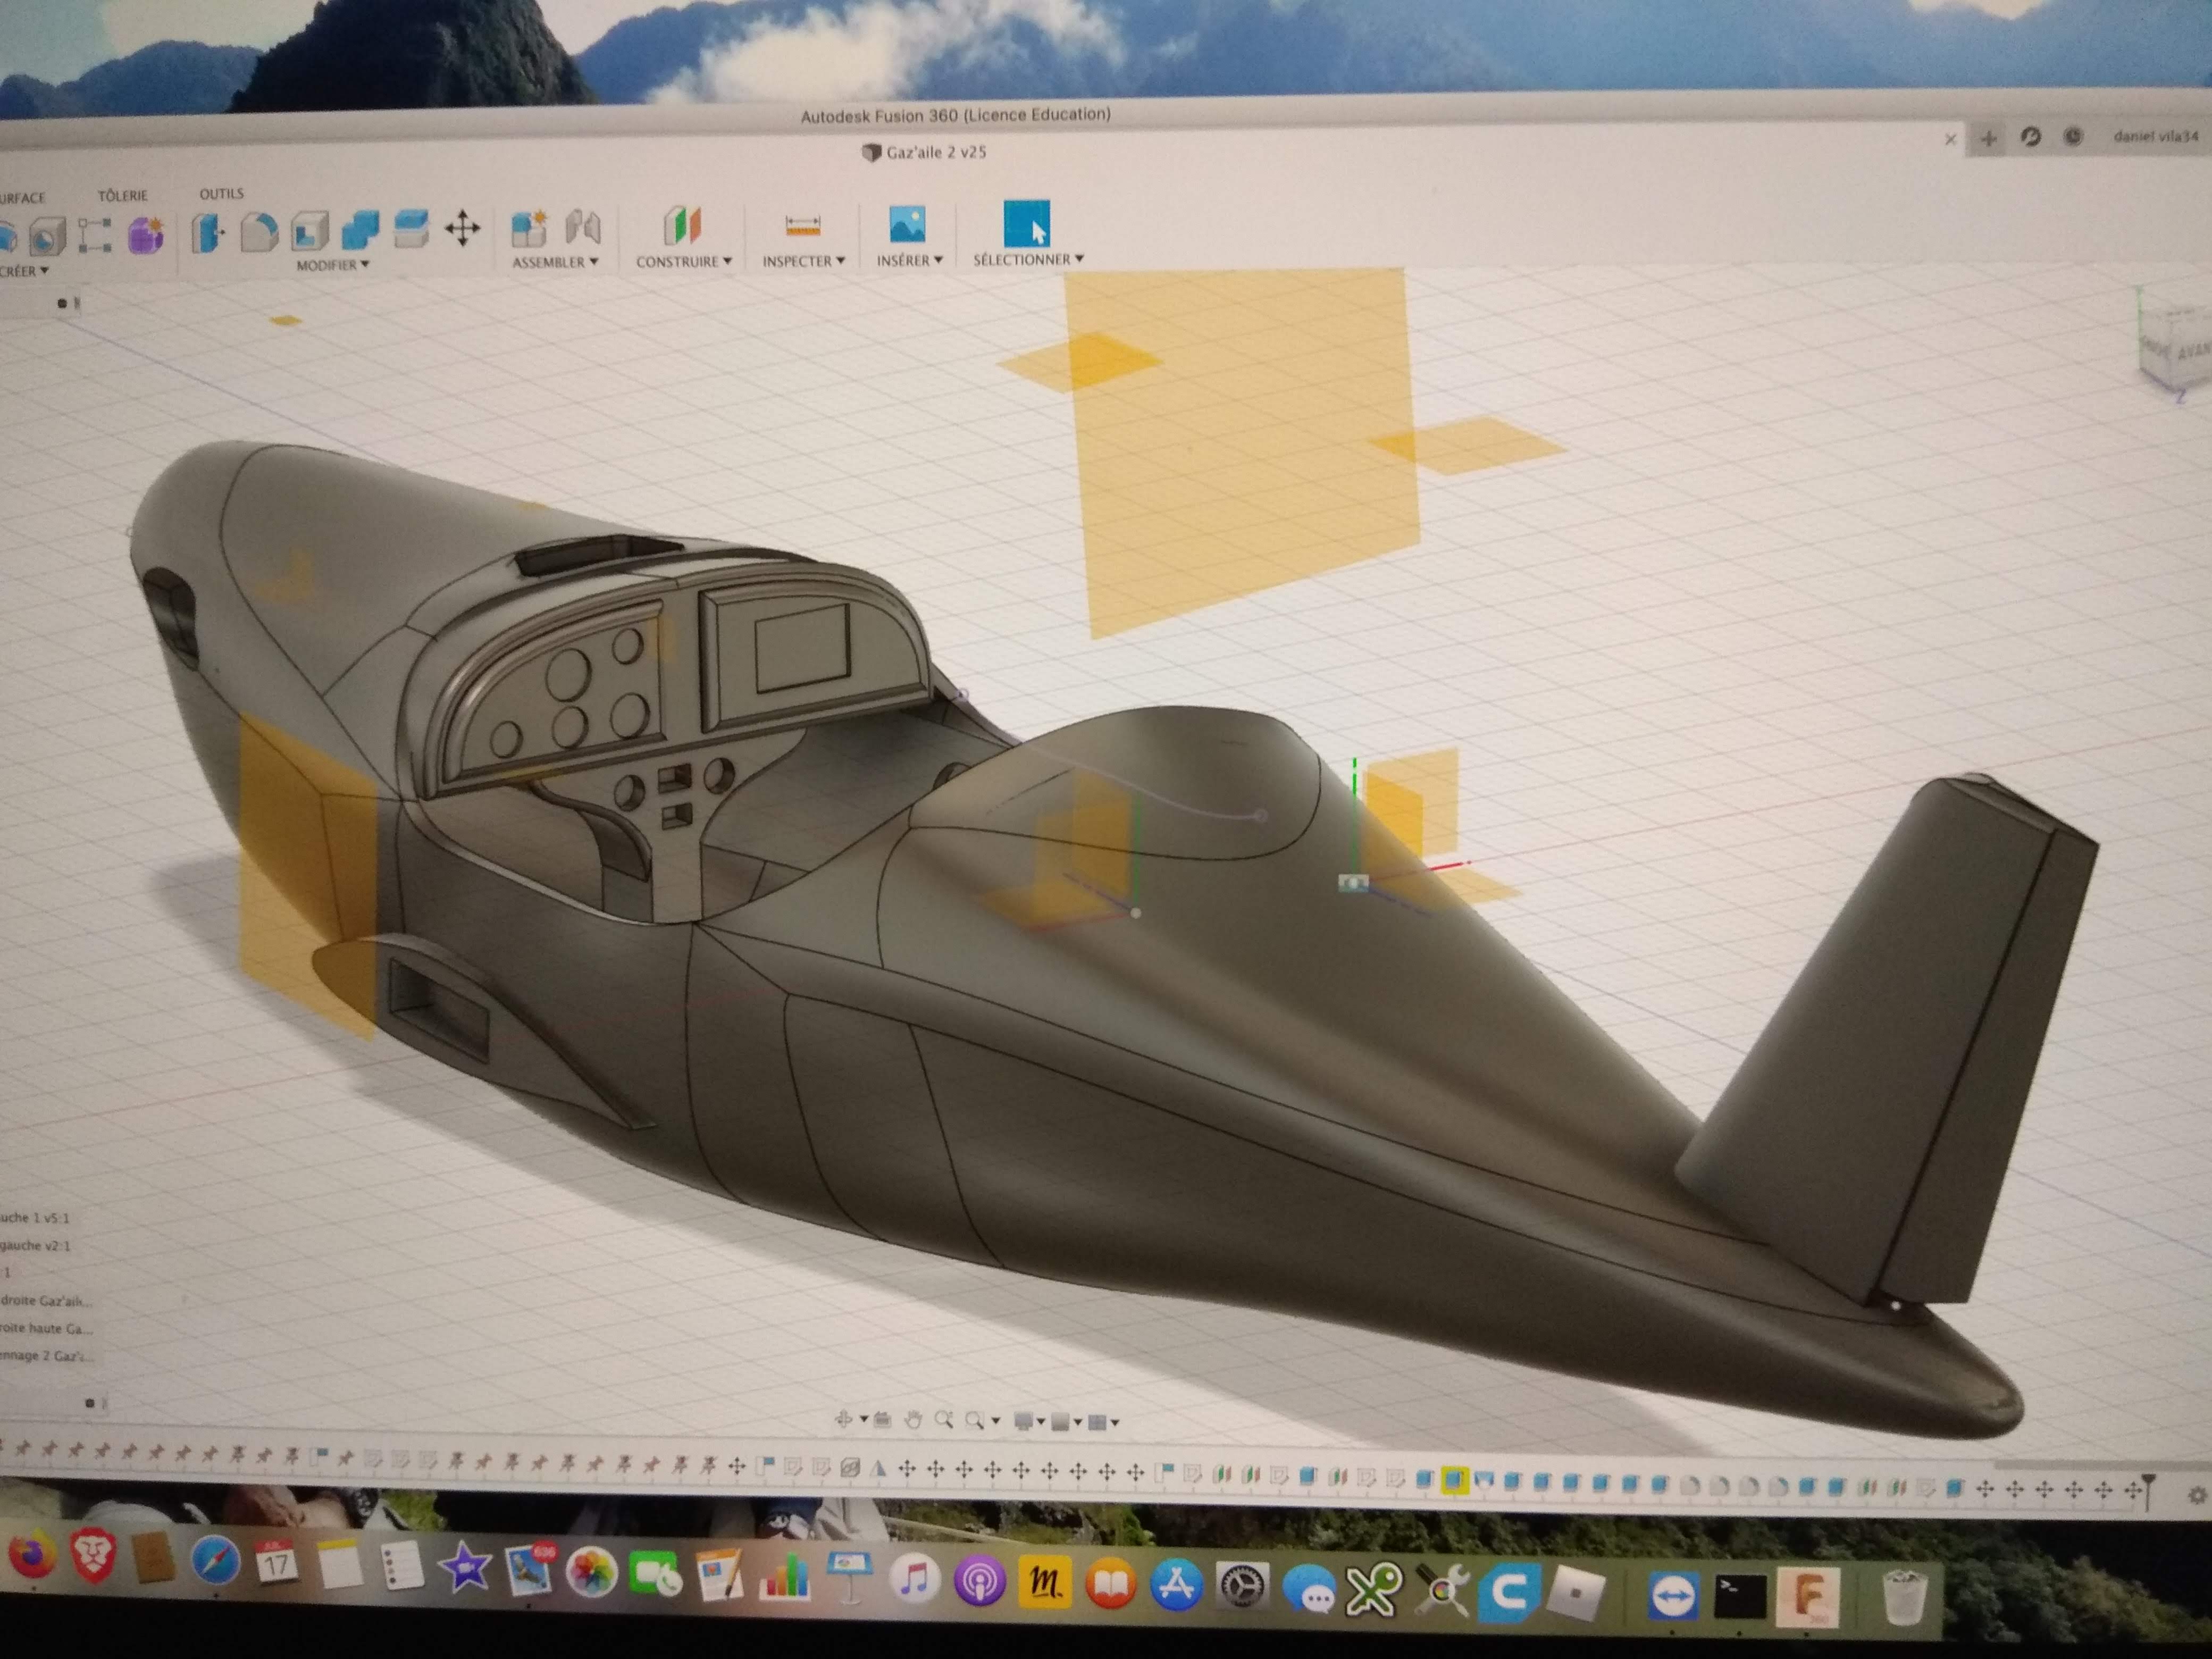Open System Preferences from the dock
This screenshot has width=2212, height=1659.
[x=1242, y=1586]
